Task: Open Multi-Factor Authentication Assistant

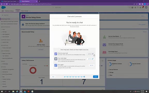Action: 9,24
